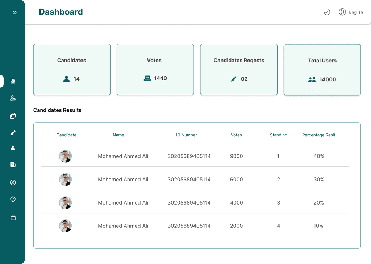Open the English language selector
Viewport: 371px width, 264px height.
[x=356, y=12]
